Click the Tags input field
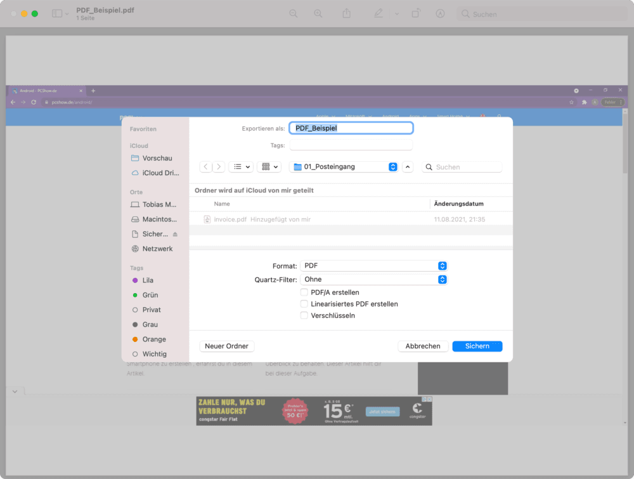 [x=351, y=145]
